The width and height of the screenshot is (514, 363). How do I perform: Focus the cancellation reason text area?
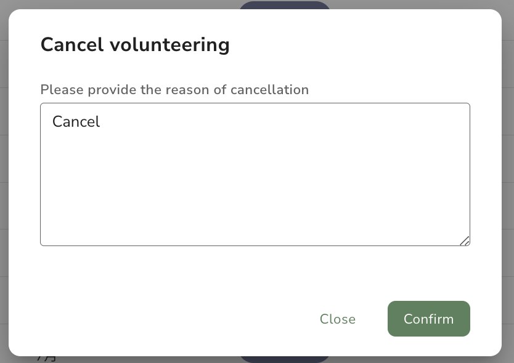point(255,174)
